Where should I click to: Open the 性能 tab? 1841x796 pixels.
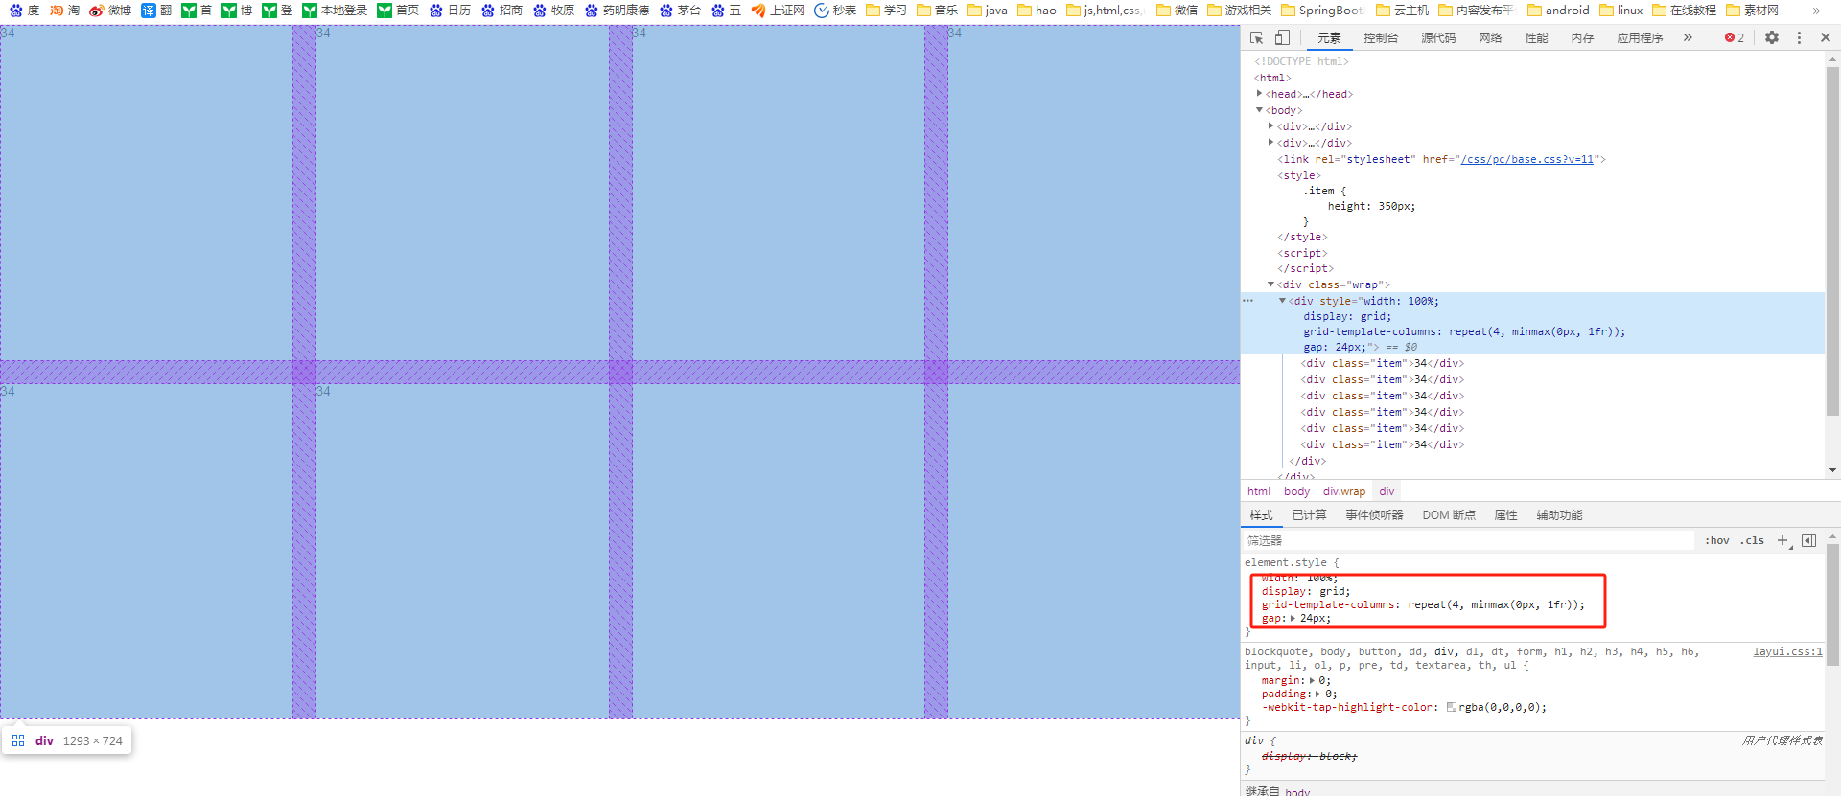(x=1536, y=37)
